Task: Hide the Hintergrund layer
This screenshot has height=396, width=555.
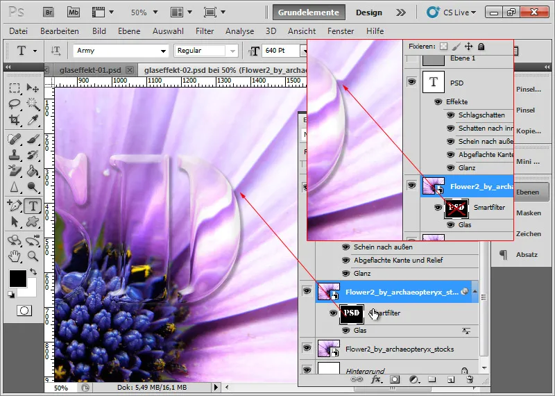Action: click(307, 370)
